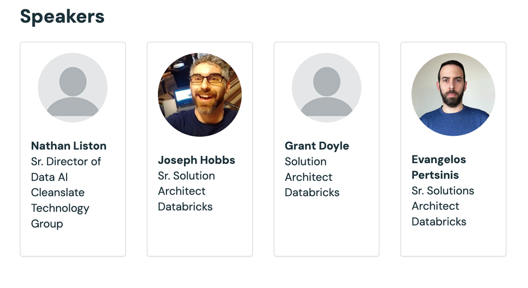Click the Speakers heading
Viewport: 528px width, 288px height.
click(62, 16)
